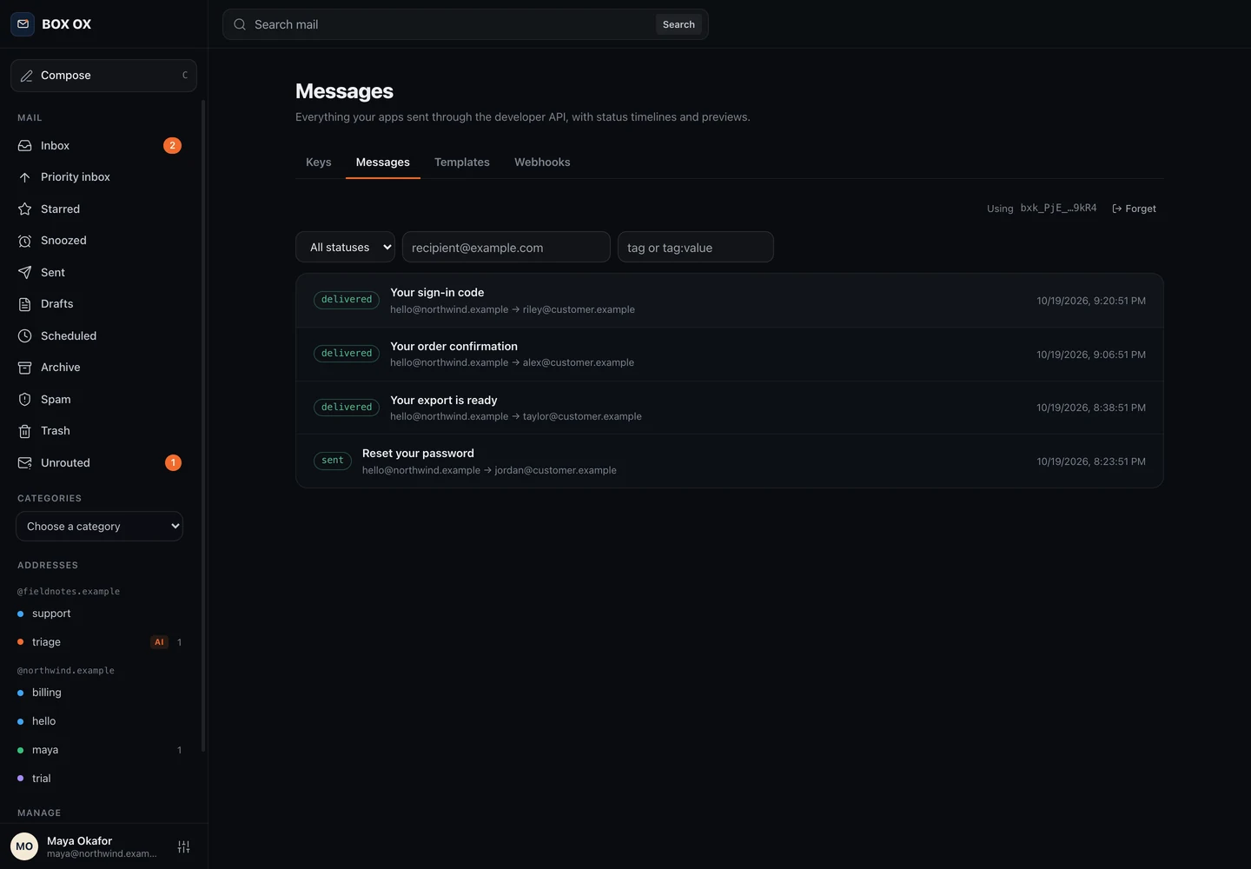Click the magnifier icon in search bar

tap(240, 24)
